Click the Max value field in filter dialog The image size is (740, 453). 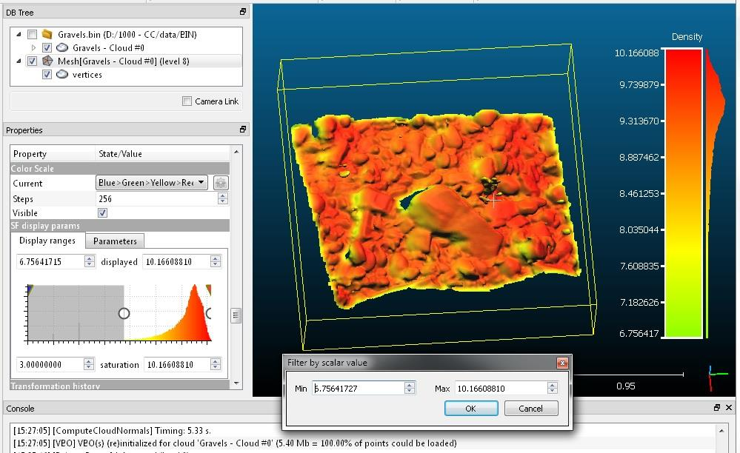pos(500,388)
